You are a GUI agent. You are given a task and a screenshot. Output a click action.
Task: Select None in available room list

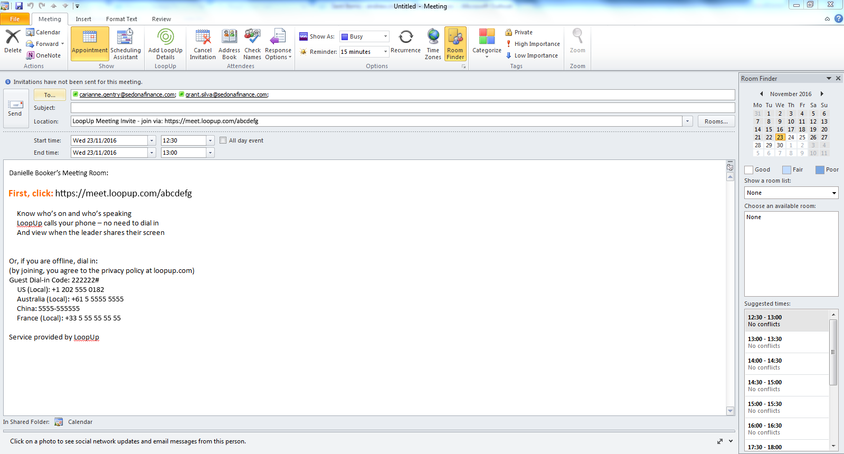754,217
